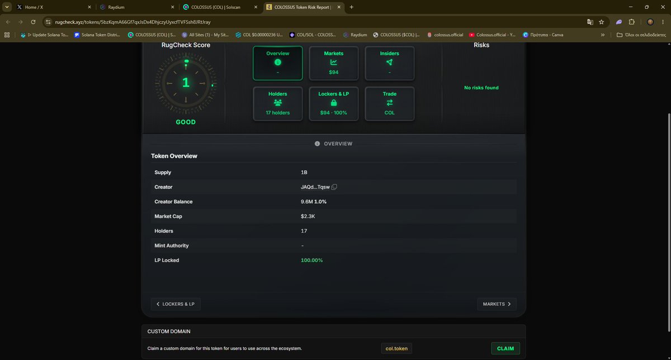Close the Solscan browser tab
The image size is (671, 360).
click(256, 7)
